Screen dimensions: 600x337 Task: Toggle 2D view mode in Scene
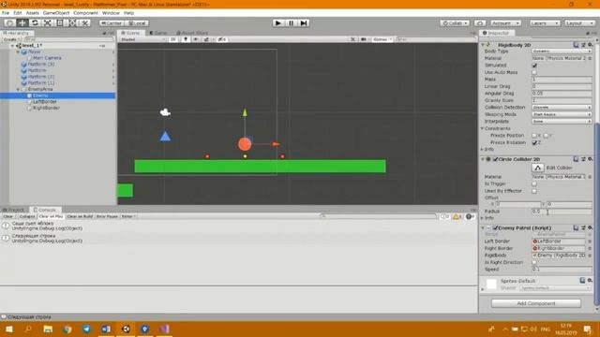172,39
